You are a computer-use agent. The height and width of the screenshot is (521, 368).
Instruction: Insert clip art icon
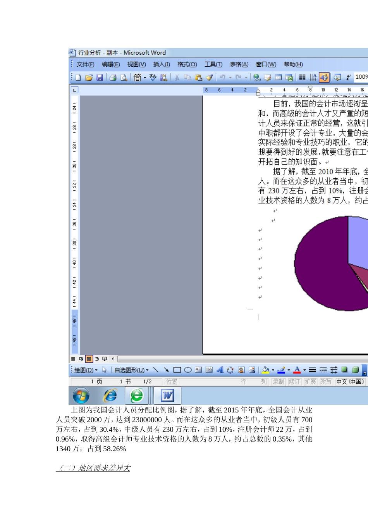tap(241, 370)
